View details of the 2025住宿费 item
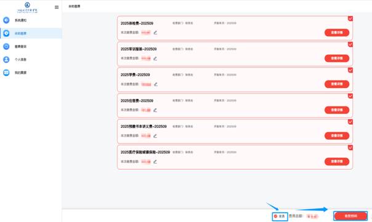The height and width of the screenshot is (222, 372). [x=337, y=110]
